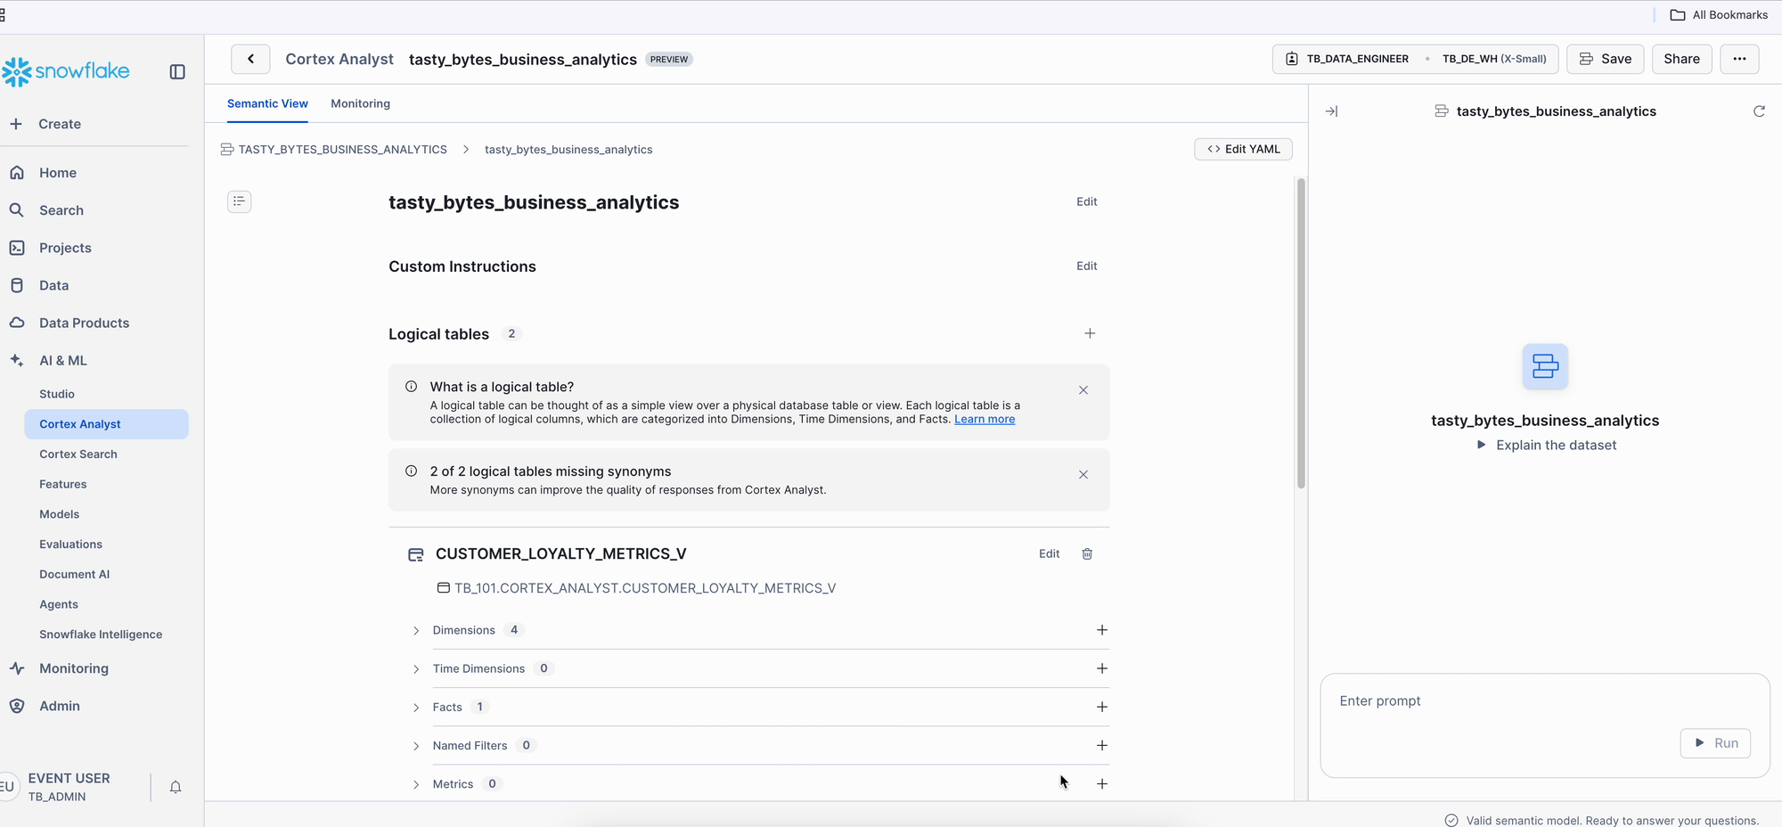Refresh the chat panel
The image size is (1782, 827).
click(x=1759, y=111)
